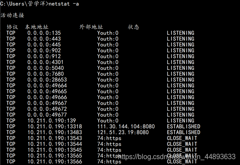Viewport: 240px width, 165px height.
Task: Click foreign address 121.51.23.19:8080
Action: coord(123,132)
